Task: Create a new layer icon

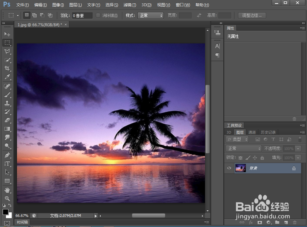Action: (x=286, y=222)
